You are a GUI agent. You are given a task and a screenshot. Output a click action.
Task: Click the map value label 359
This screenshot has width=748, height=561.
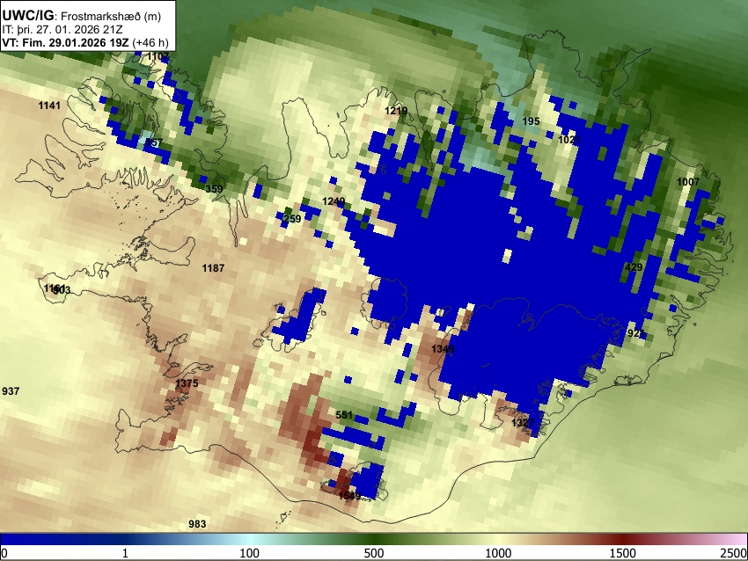214,189
